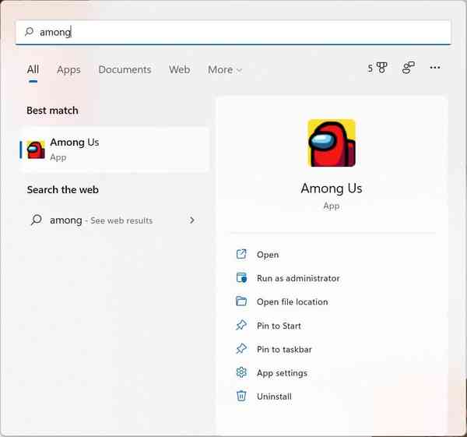Click the Pin to Start pin icon
The image size is (467, 437).
(241, 325)
